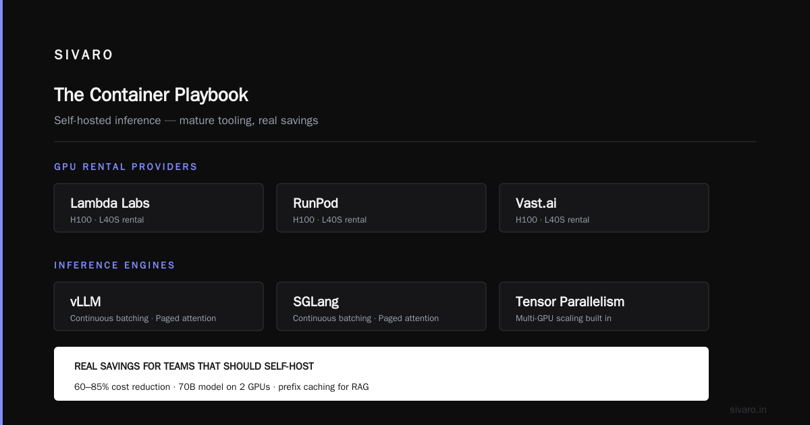Viewport: 810px width, 425px height.
Task: Select The Container Playbook heading
Action: coord(151,94)
